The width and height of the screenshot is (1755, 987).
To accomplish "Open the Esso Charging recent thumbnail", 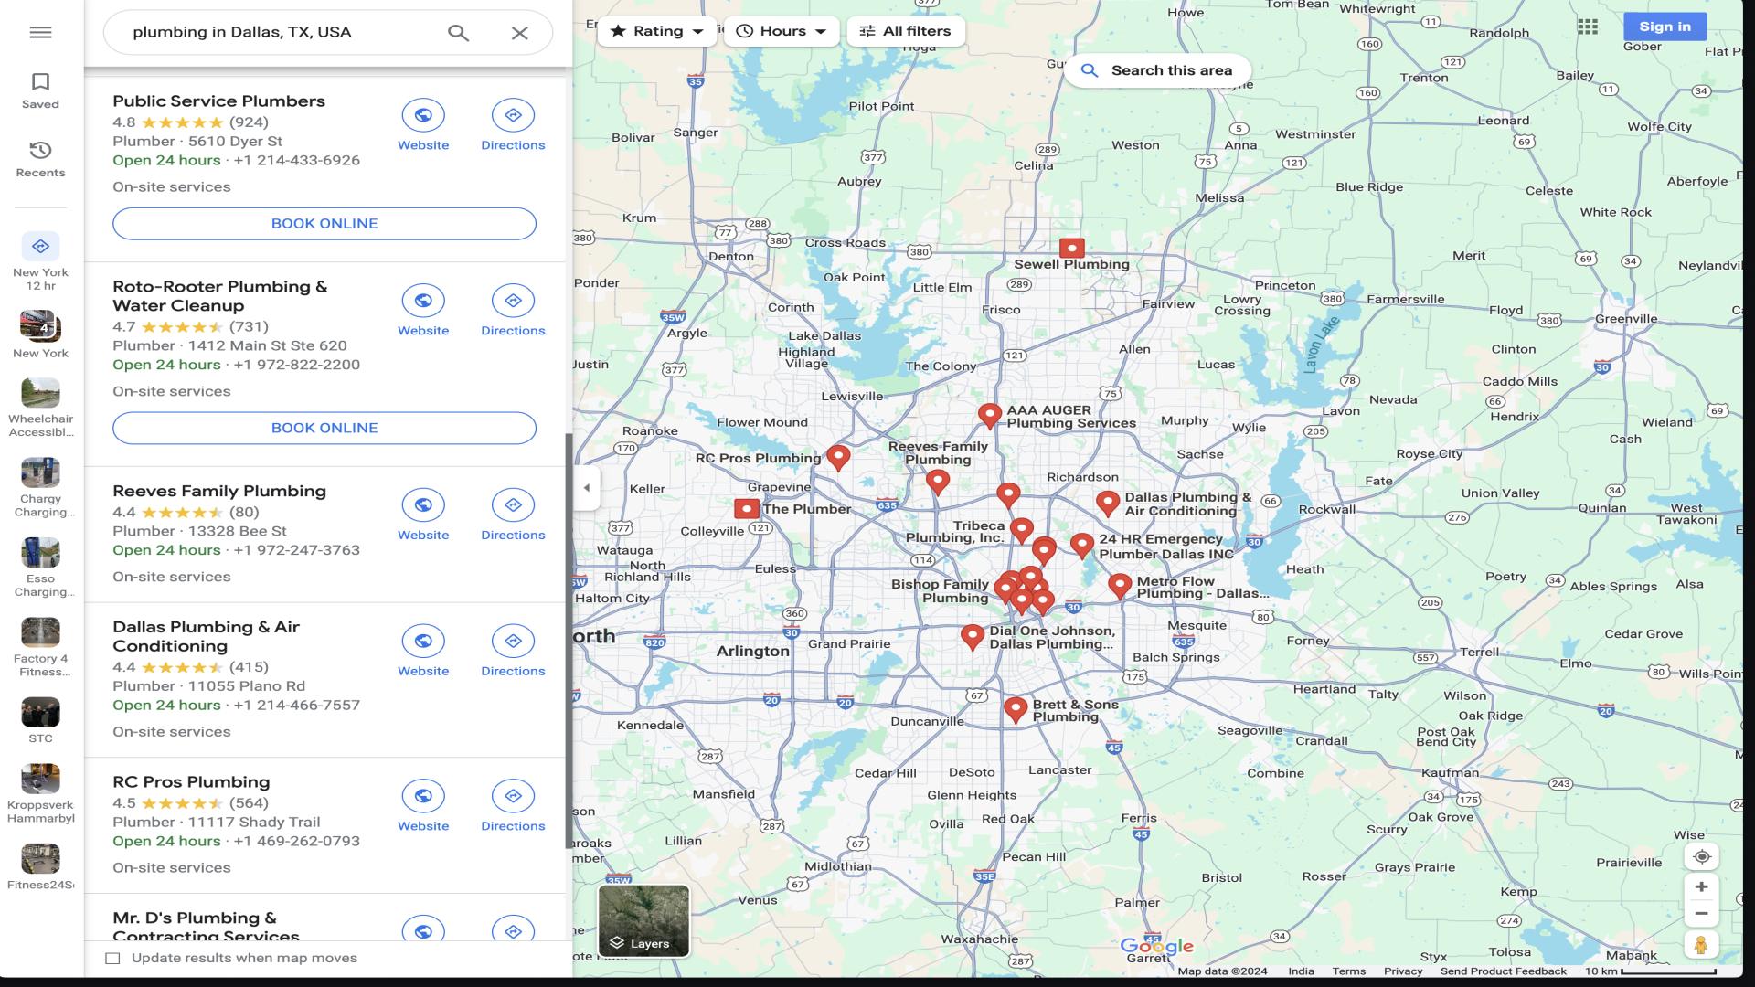I will [40, 567].
